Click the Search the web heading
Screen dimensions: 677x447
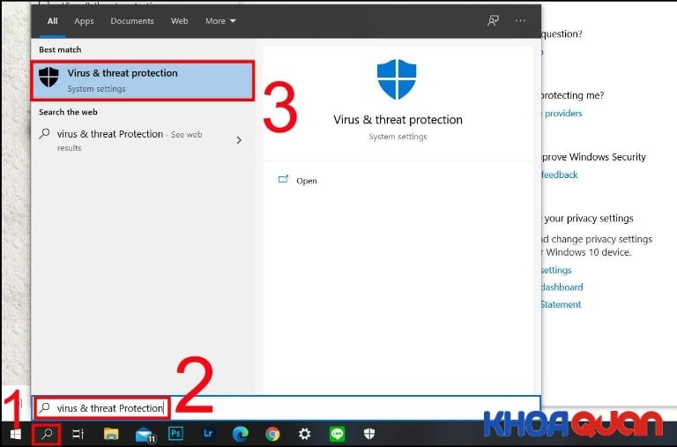(x=68, y=112)
